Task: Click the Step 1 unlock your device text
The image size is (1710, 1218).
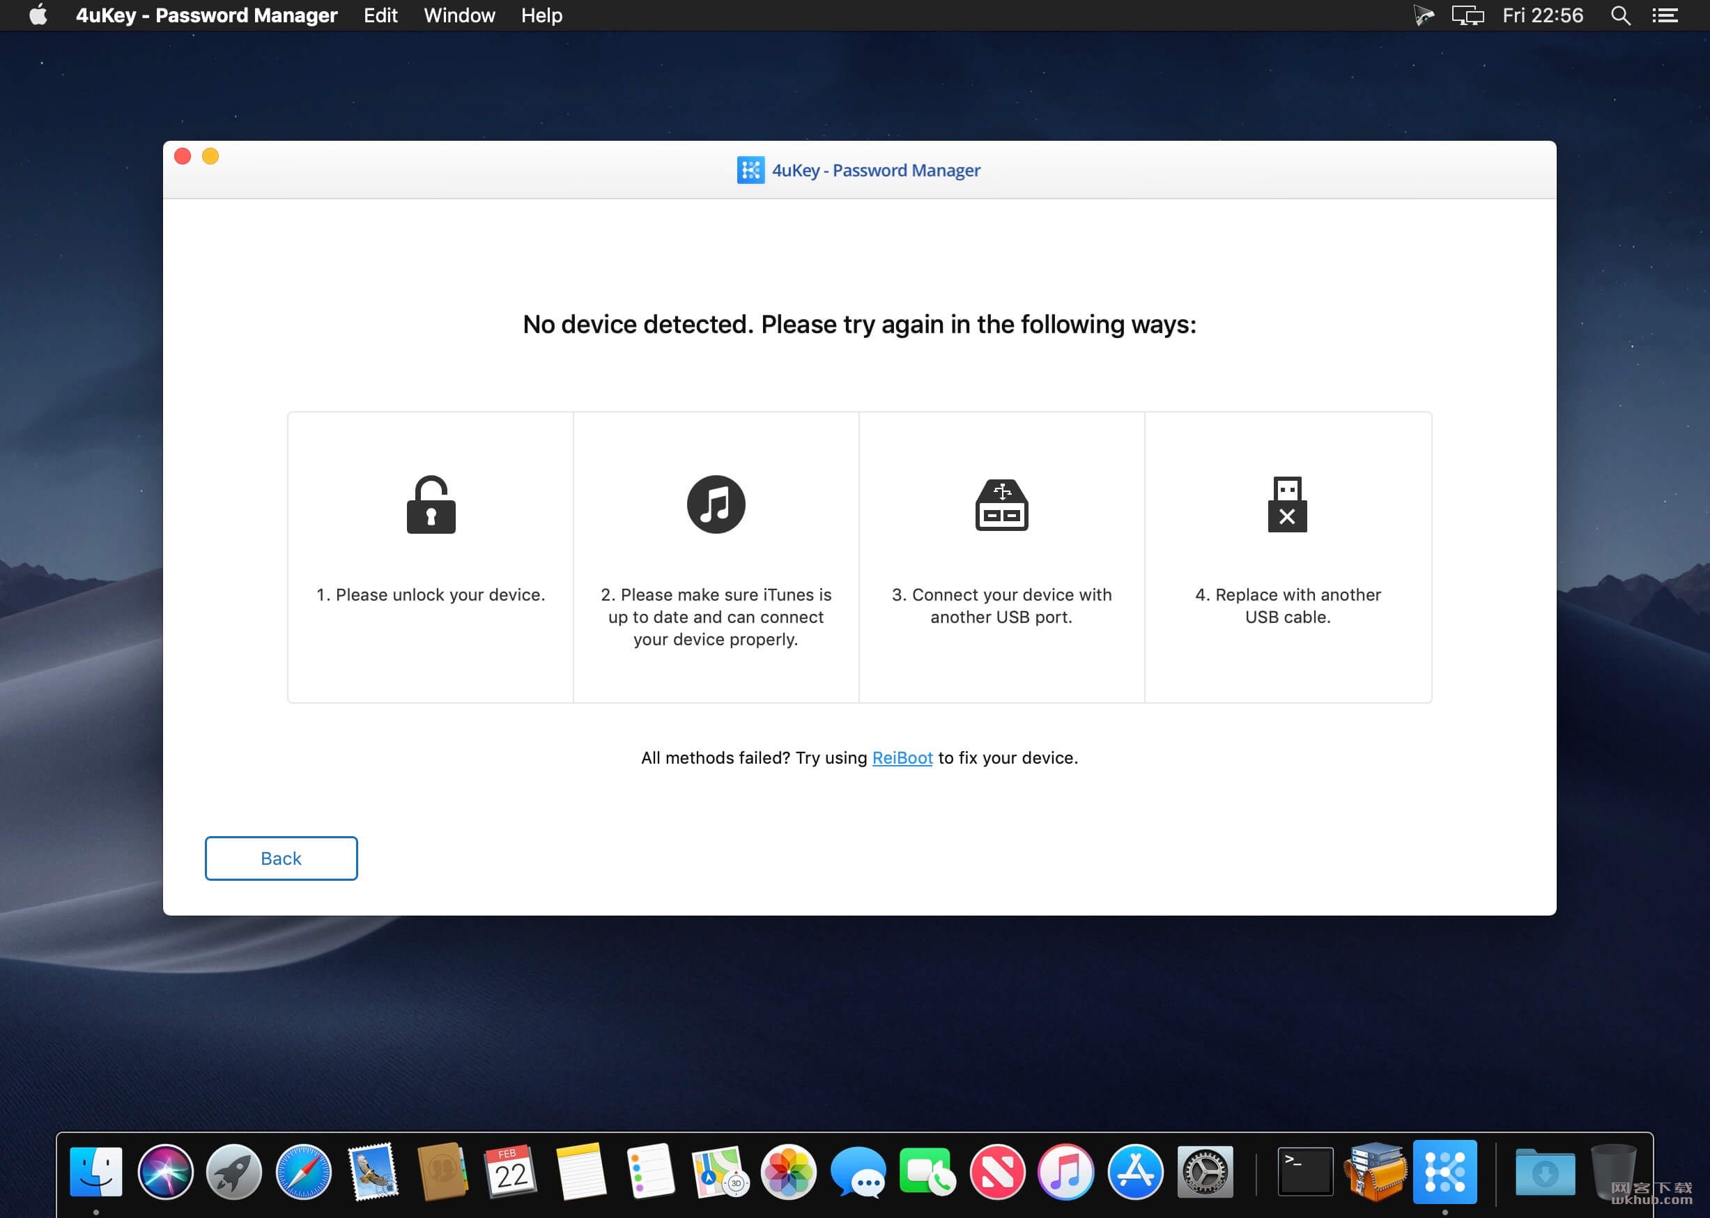Action: pyautogui.click(x=431, y=595)
